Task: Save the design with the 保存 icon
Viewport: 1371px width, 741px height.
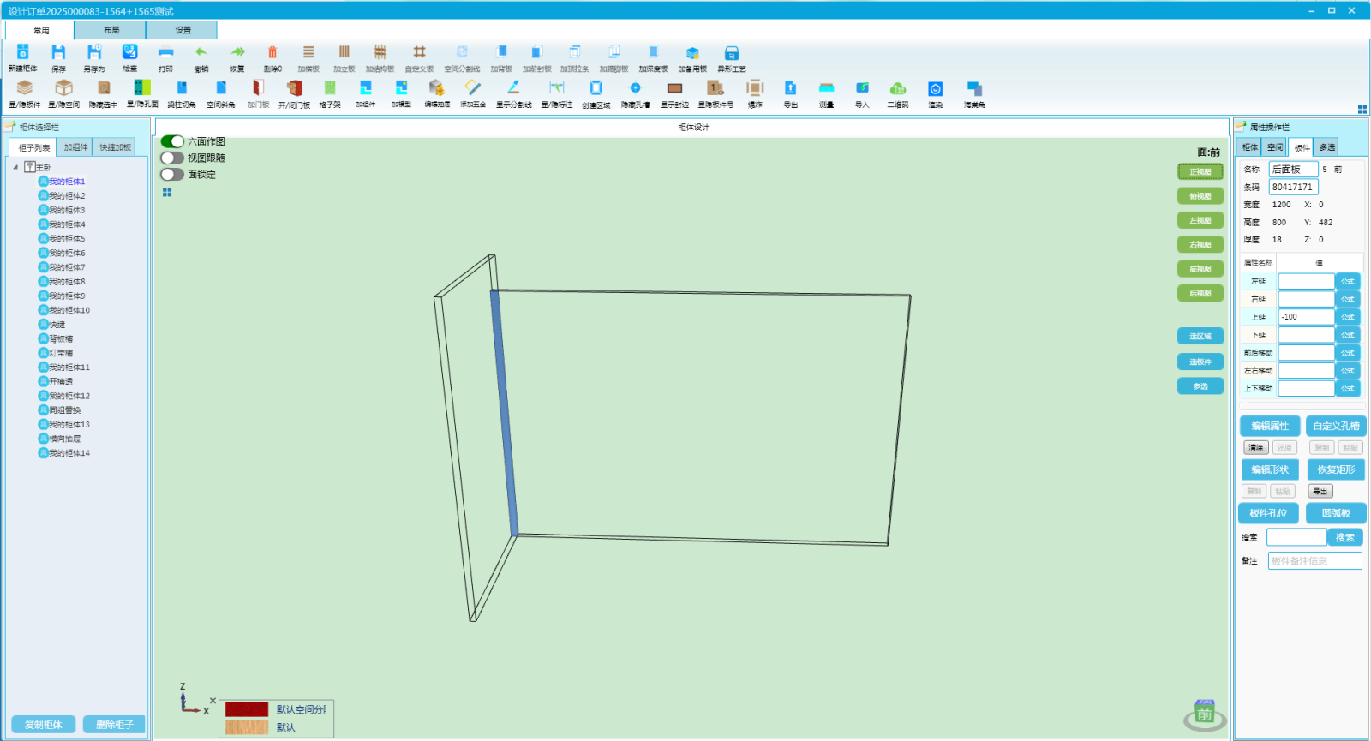Action: tap(58, 53)
